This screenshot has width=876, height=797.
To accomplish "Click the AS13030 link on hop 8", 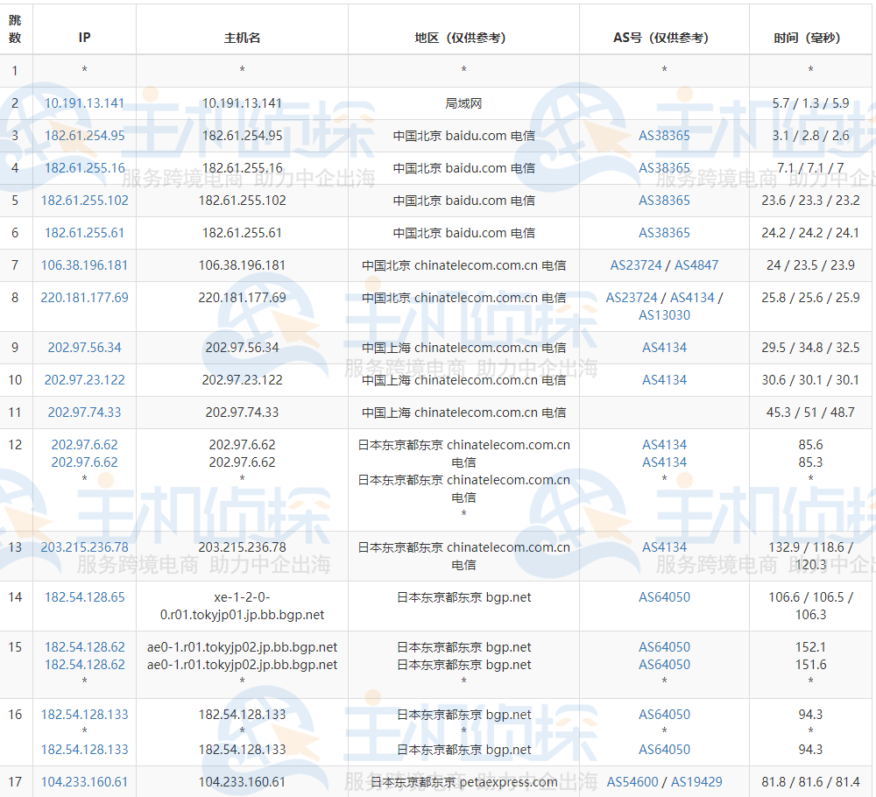I will click(664, 315).
